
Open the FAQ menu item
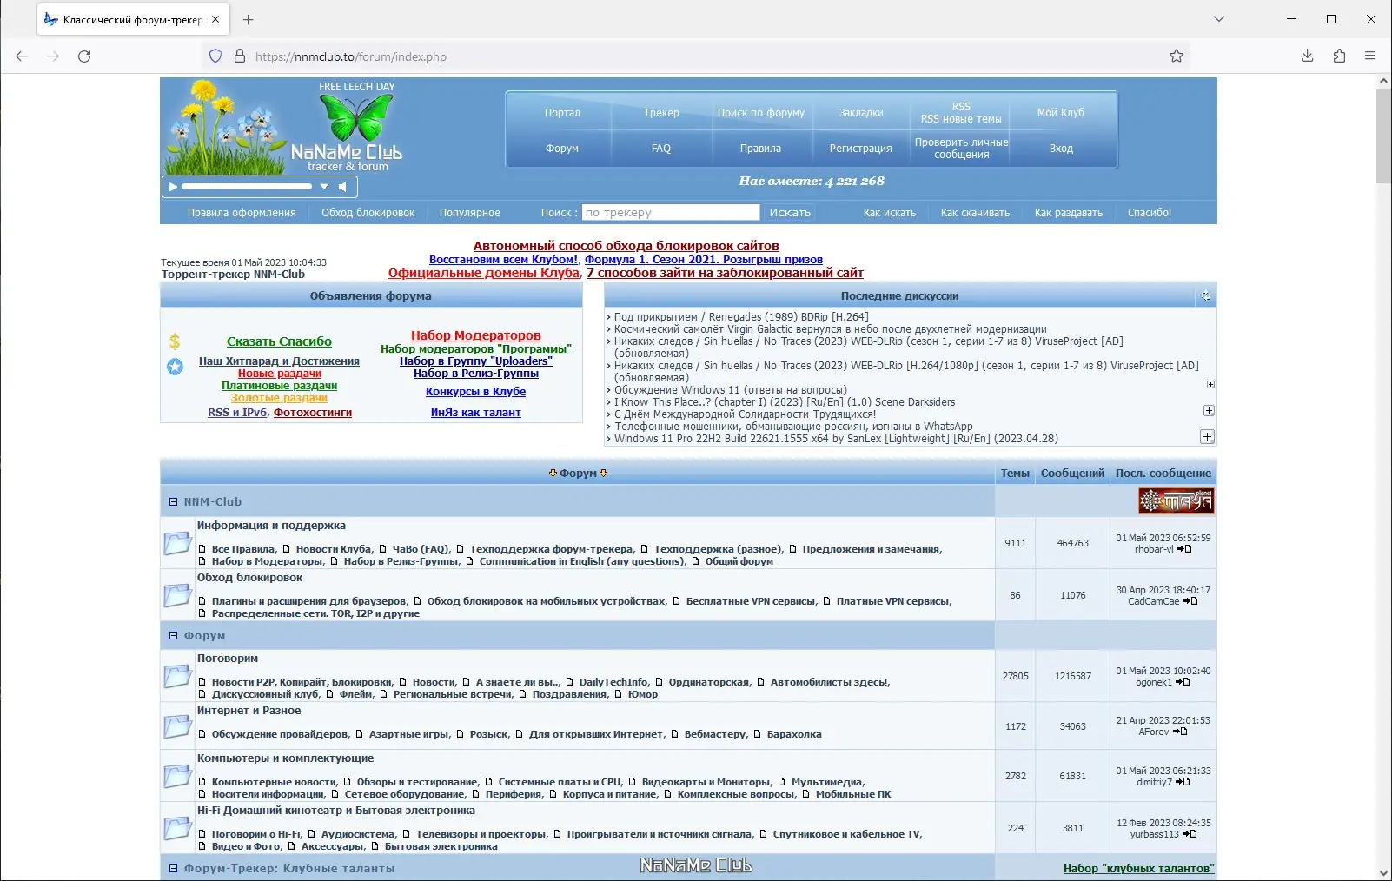coord(661,149)
